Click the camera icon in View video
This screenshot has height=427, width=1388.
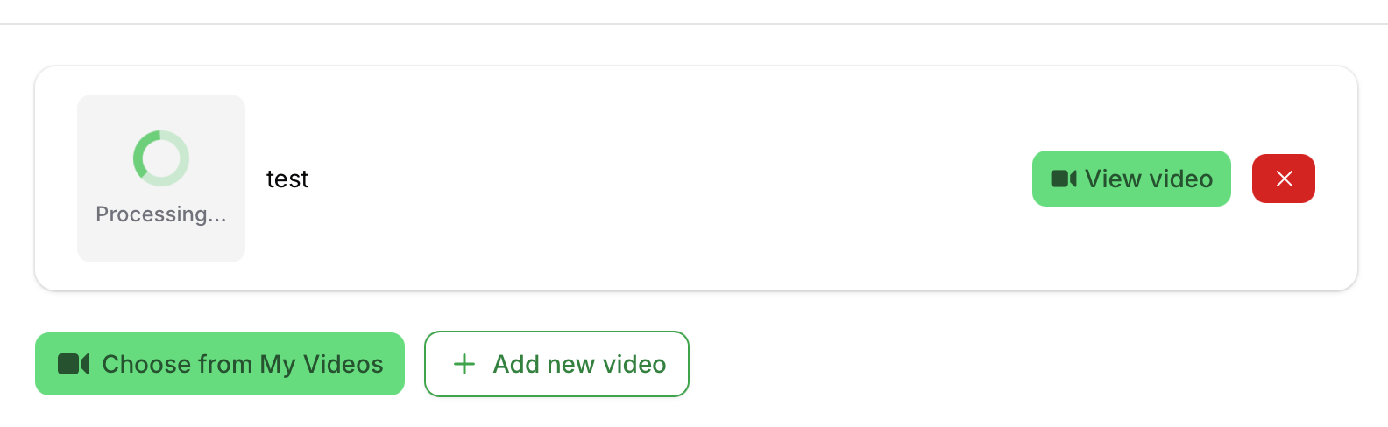1063,178
